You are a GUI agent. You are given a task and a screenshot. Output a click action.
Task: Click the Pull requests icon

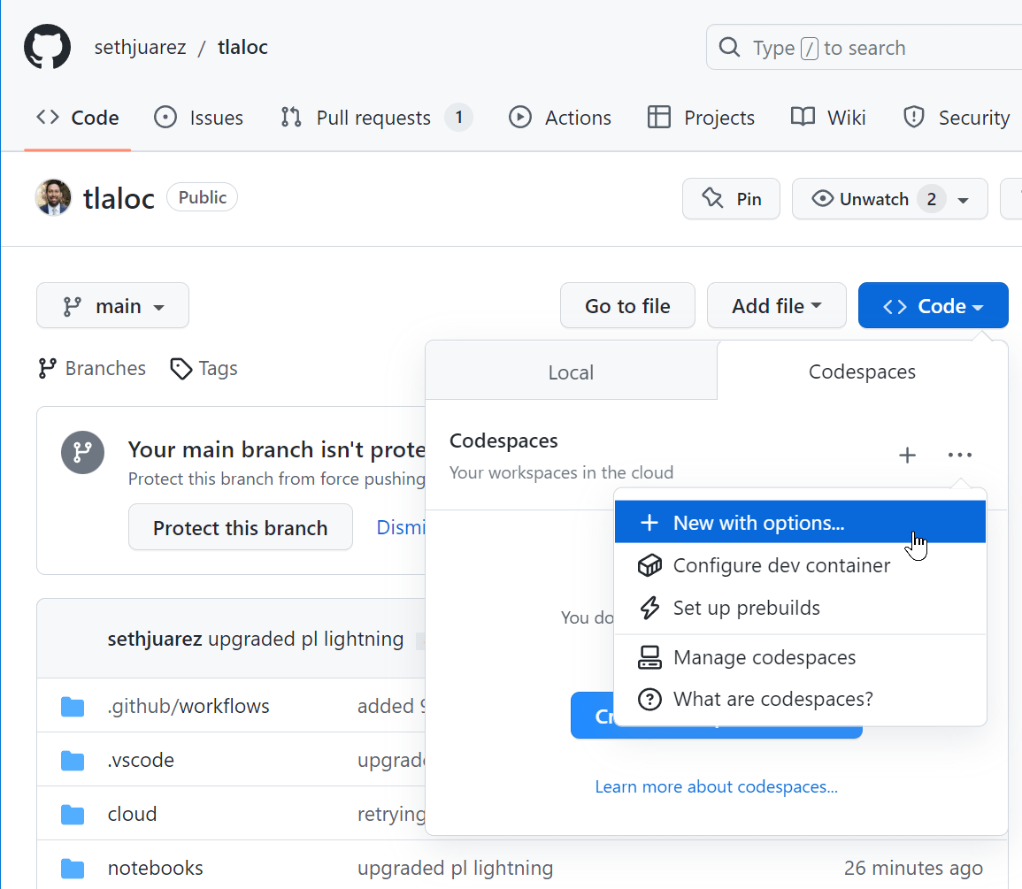click(289, 117)
